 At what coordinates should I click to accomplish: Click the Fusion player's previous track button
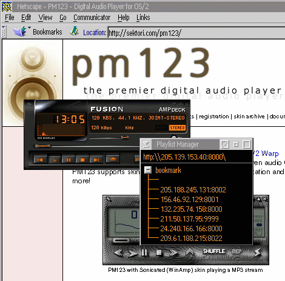(x=41, y=160)
